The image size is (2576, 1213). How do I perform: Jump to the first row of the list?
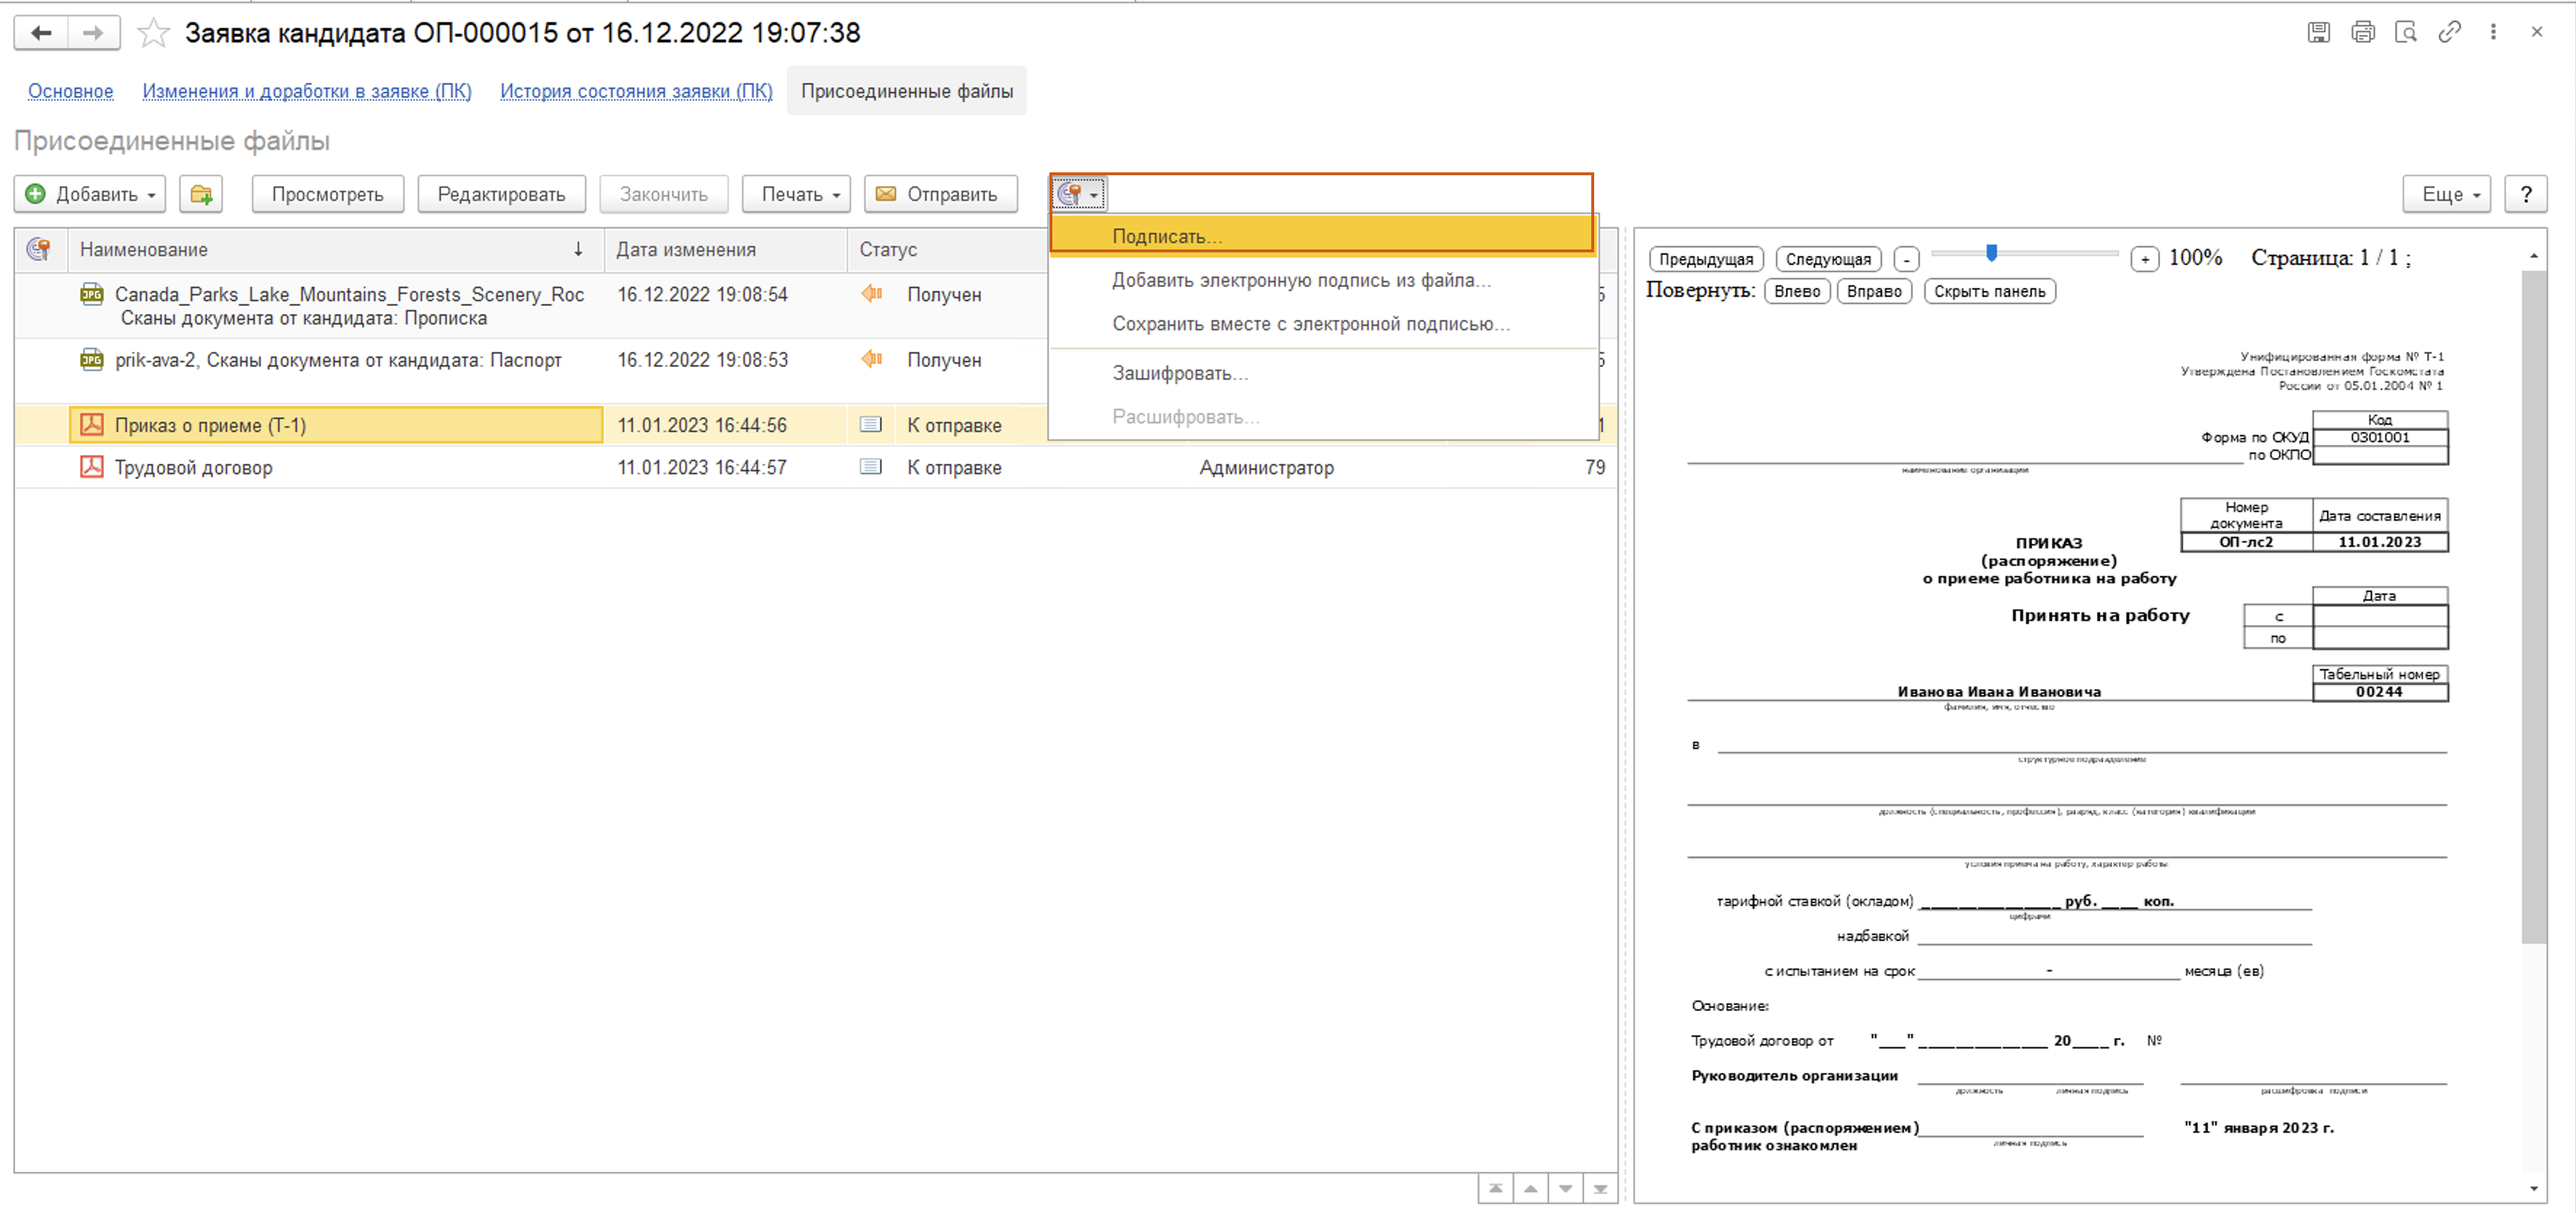coord(1495,1188)
